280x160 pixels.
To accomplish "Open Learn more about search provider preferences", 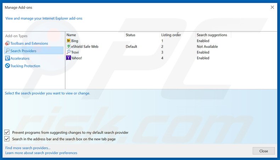I will (41, 153).
